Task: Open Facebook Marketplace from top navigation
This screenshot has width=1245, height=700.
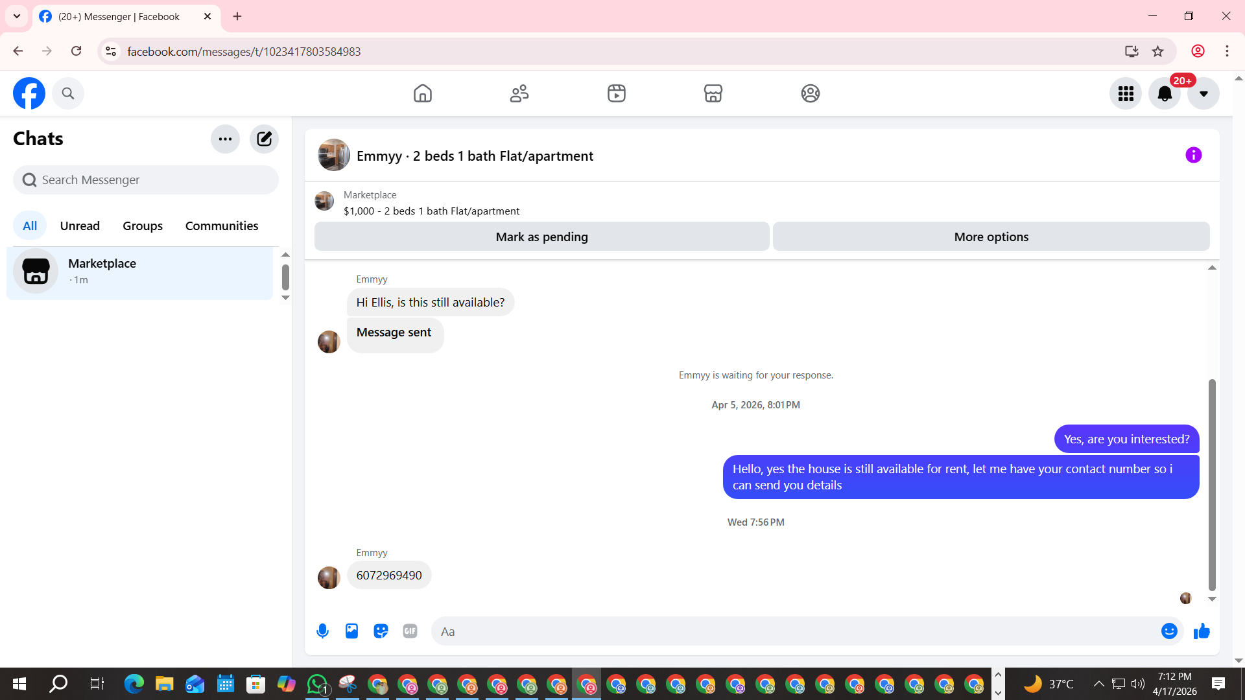Action: [713, 93]
